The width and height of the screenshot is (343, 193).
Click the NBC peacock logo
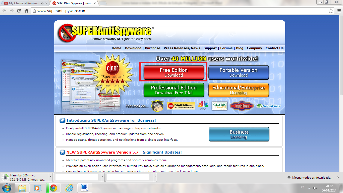click(203, 106)
